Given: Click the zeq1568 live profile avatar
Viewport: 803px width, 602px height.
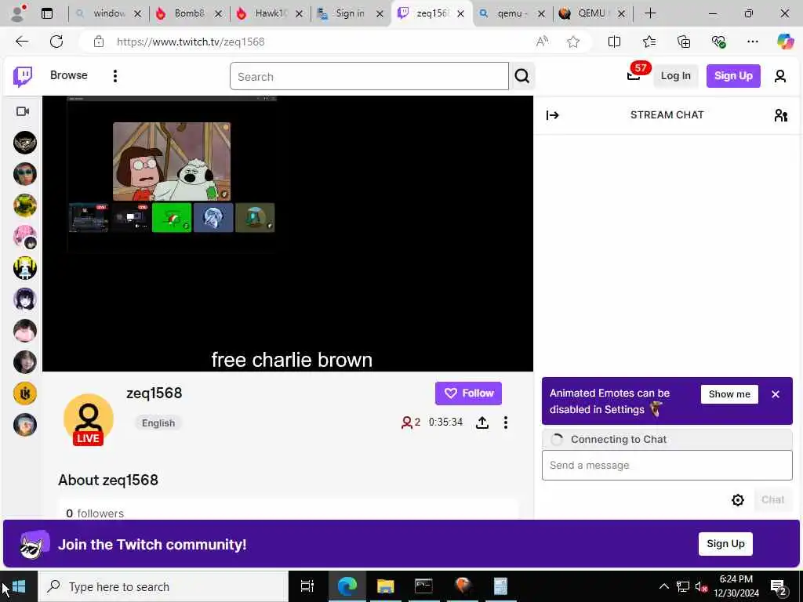Looking at the screenshot, I should pyautogui.click(x=89, y=419).
